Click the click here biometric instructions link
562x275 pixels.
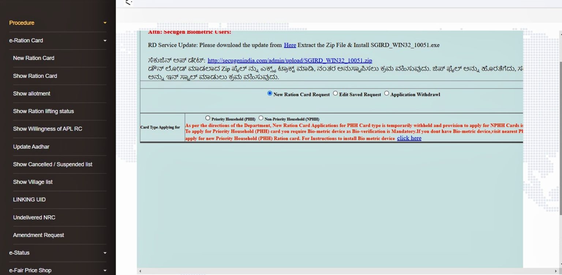click(409, 138)
